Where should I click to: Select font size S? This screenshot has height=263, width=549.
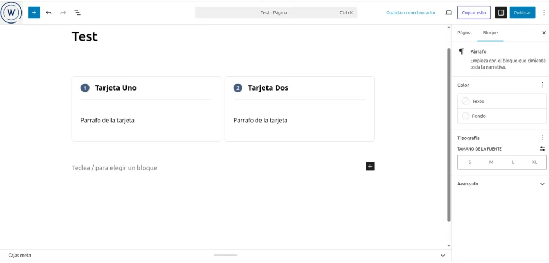tap(470, 162)
